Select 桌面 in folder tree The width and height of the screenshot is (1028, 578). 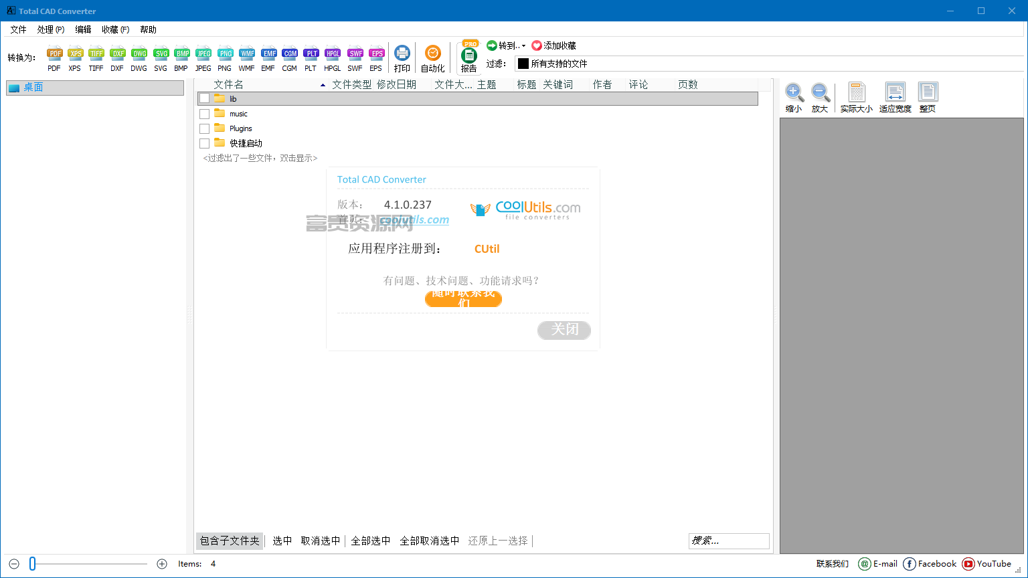pos(95,88)
